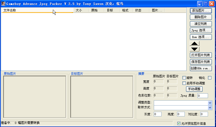This screenshot has width=216, height=127.
Task: Enable the 锐化 checkbox
Action: 210,78
